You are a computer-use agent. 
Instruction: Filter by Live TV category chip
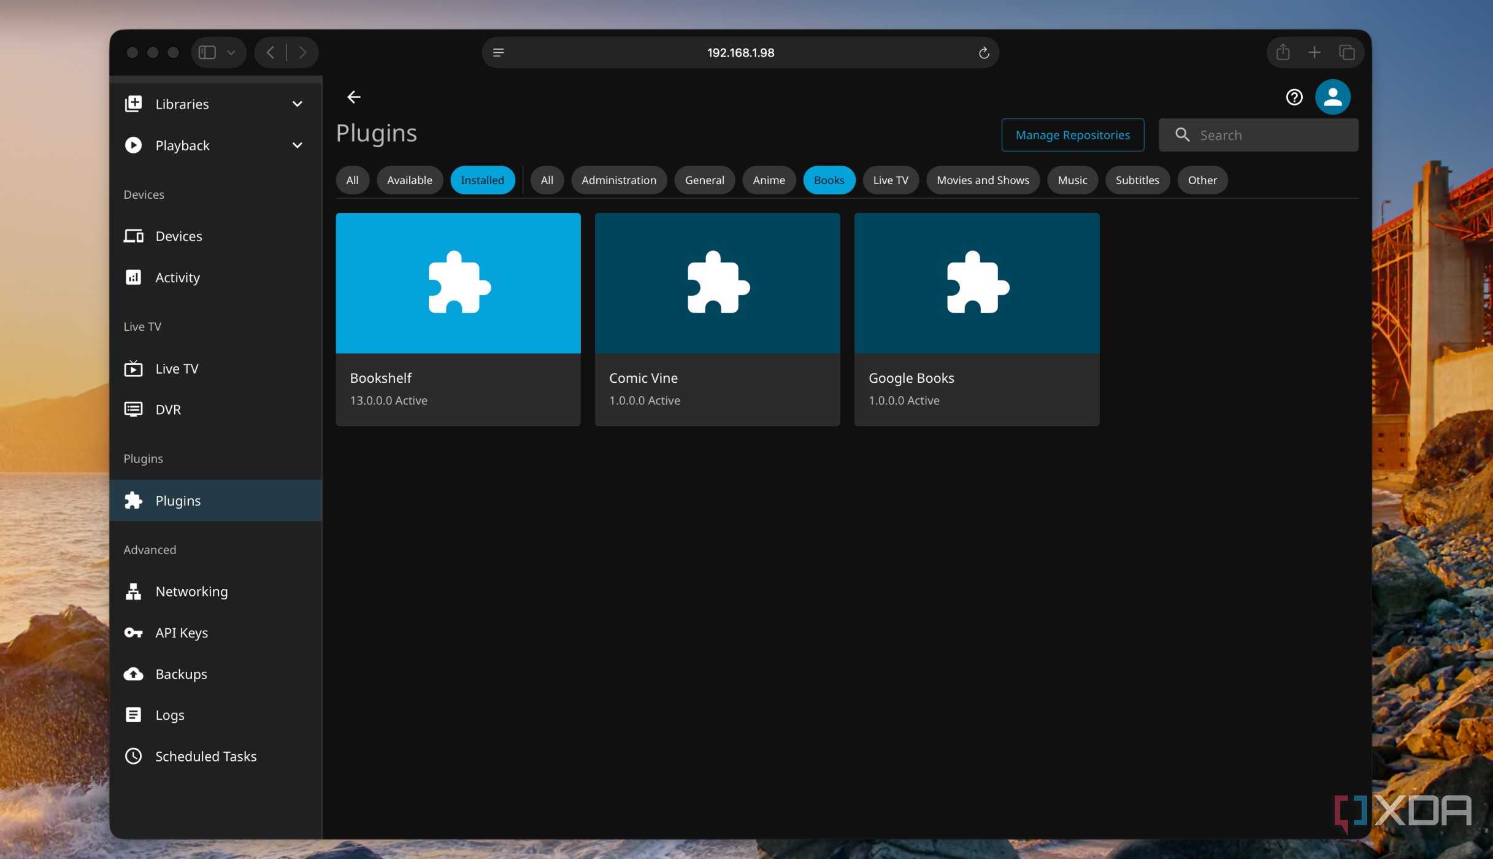[891, 180]
